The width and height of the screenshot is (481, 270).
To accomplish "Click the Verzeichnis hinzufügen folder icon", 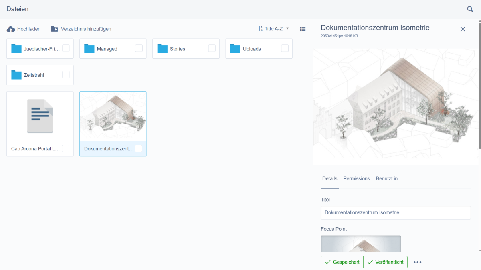I will click(55, 29).
